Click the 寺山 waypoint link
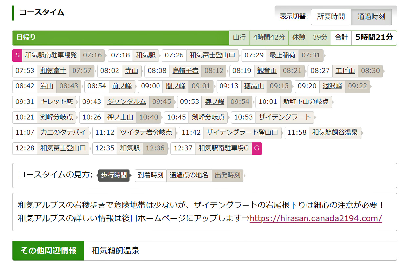The image size is (402, 266). click(x=132, y=71)
